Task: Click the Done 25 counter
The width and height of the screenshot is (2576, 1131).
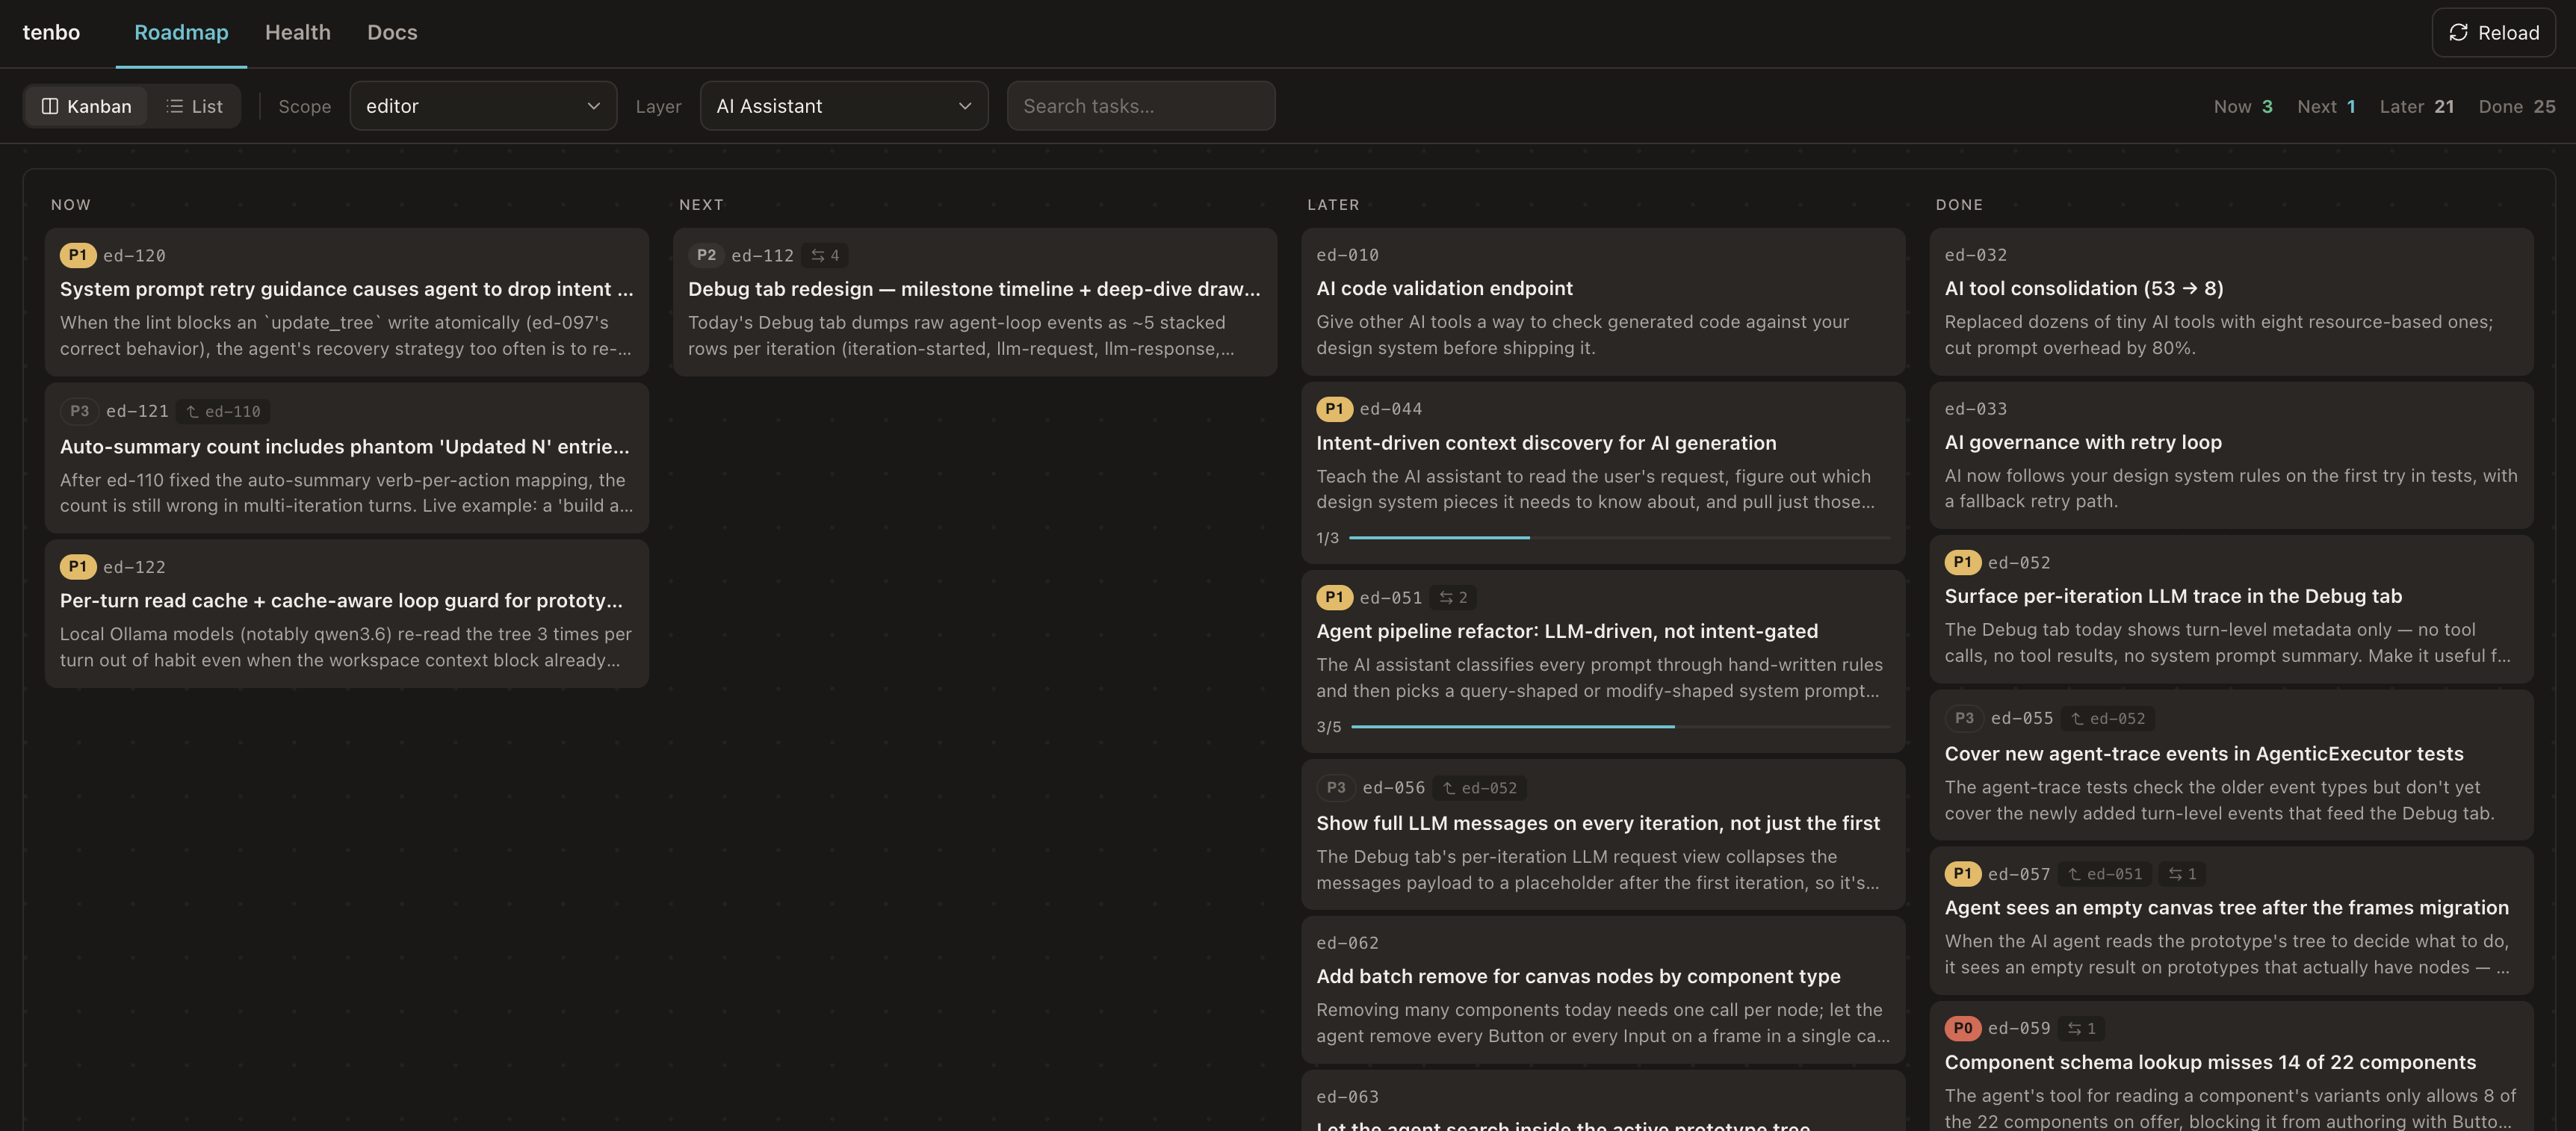Action: (2516, 106)
